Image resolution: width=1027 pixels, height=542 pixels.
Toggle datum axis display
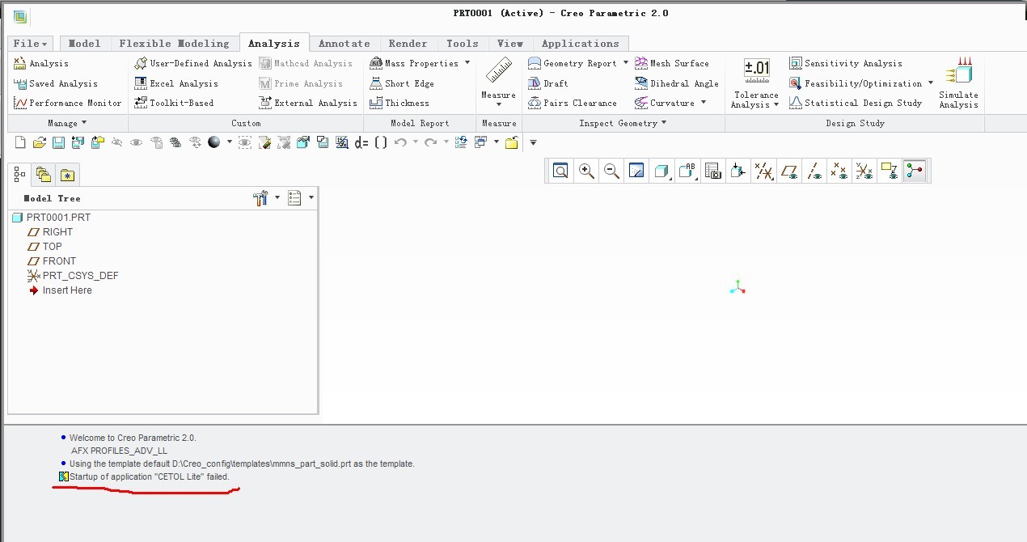pos(814,171)
